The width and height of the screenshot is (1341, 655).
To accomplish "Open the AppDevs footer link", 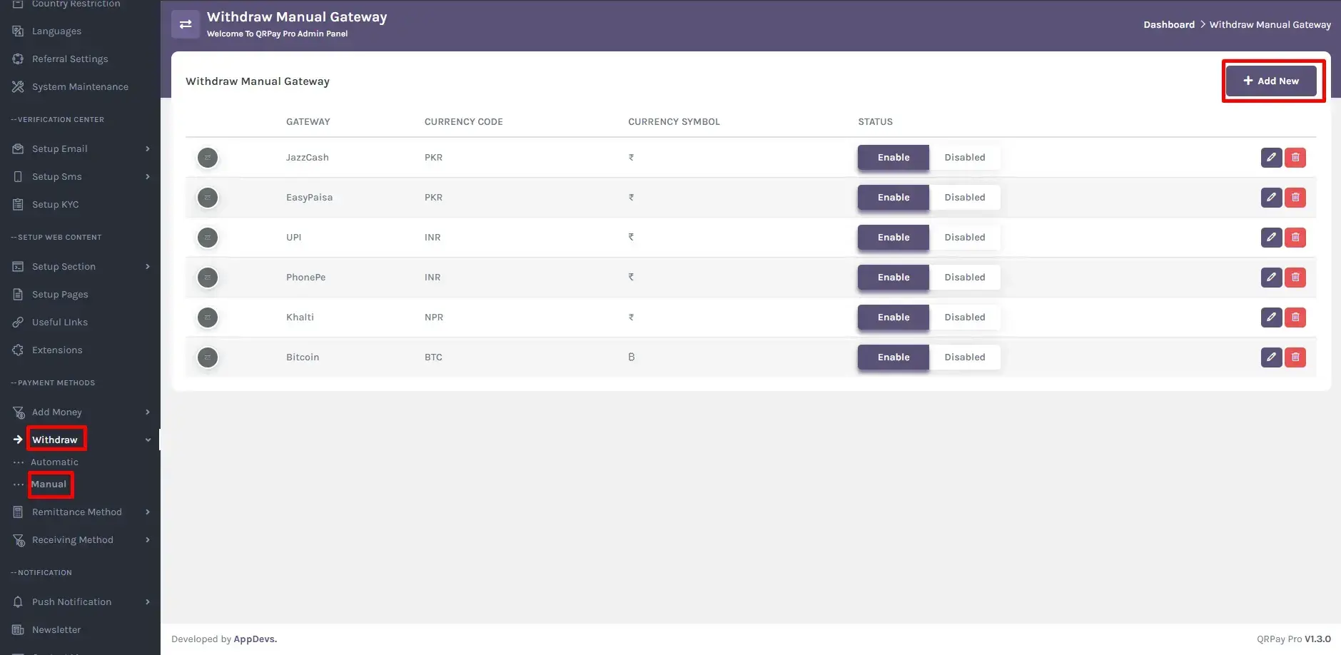I will pos(255,639).
